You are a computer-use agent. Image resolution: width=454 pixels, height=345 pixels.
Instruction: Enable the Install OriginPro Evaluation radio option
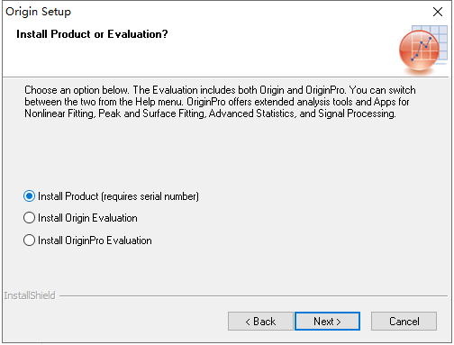pyautogui.click(x=29, y=241)
